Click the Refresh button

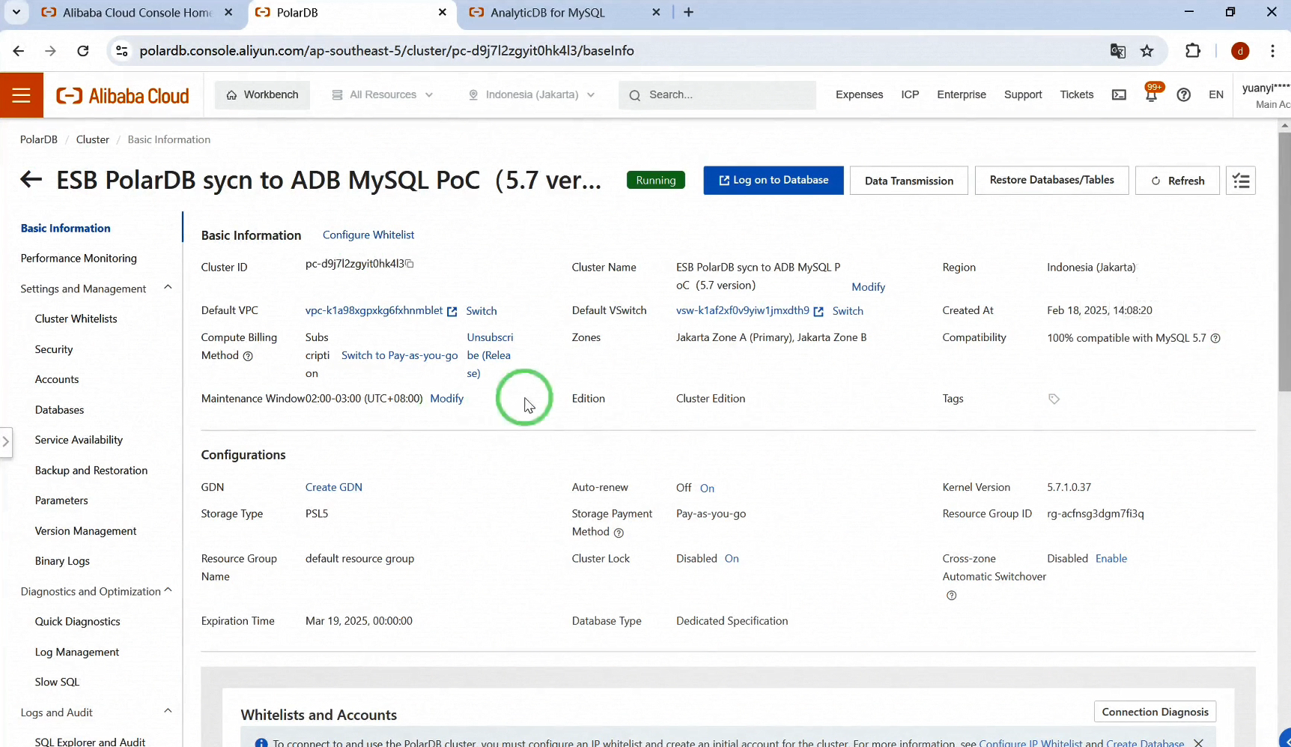(x=1178, y=181)
